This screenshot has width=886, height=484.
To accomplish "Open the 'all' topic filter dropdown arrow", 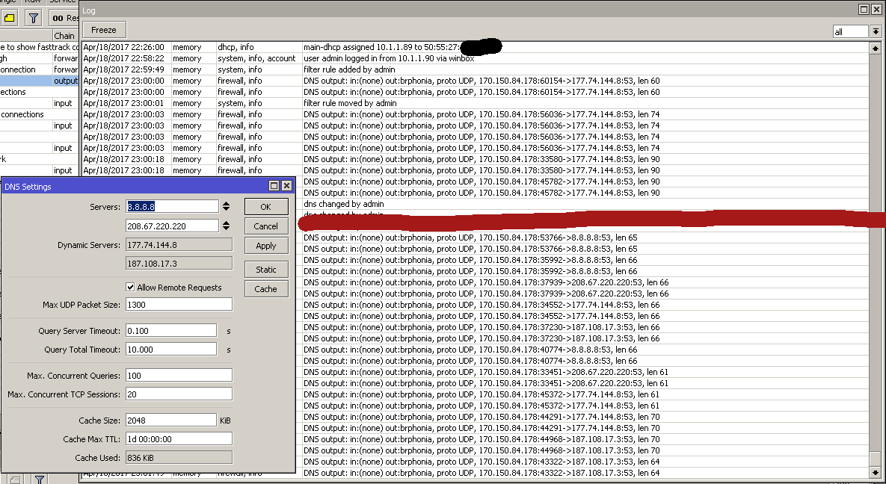I will tap(876, 31).
